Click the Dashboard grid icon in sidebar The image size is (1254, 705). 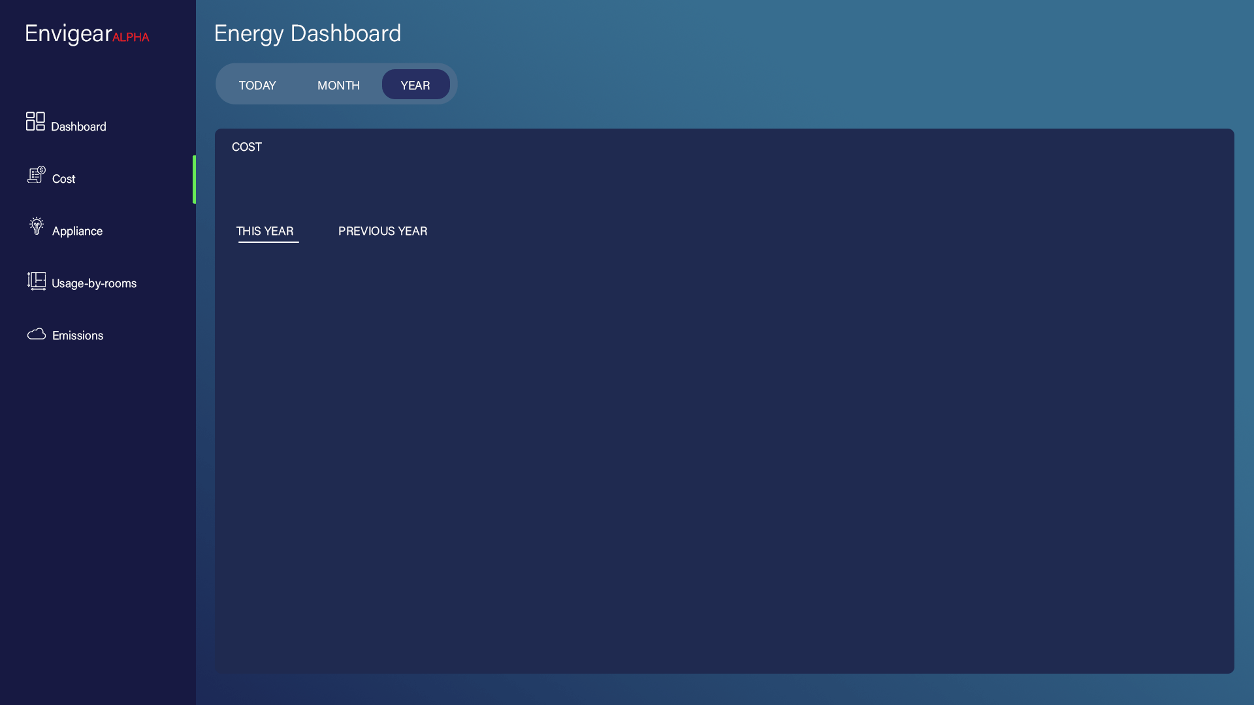click(x=35, y=121)
